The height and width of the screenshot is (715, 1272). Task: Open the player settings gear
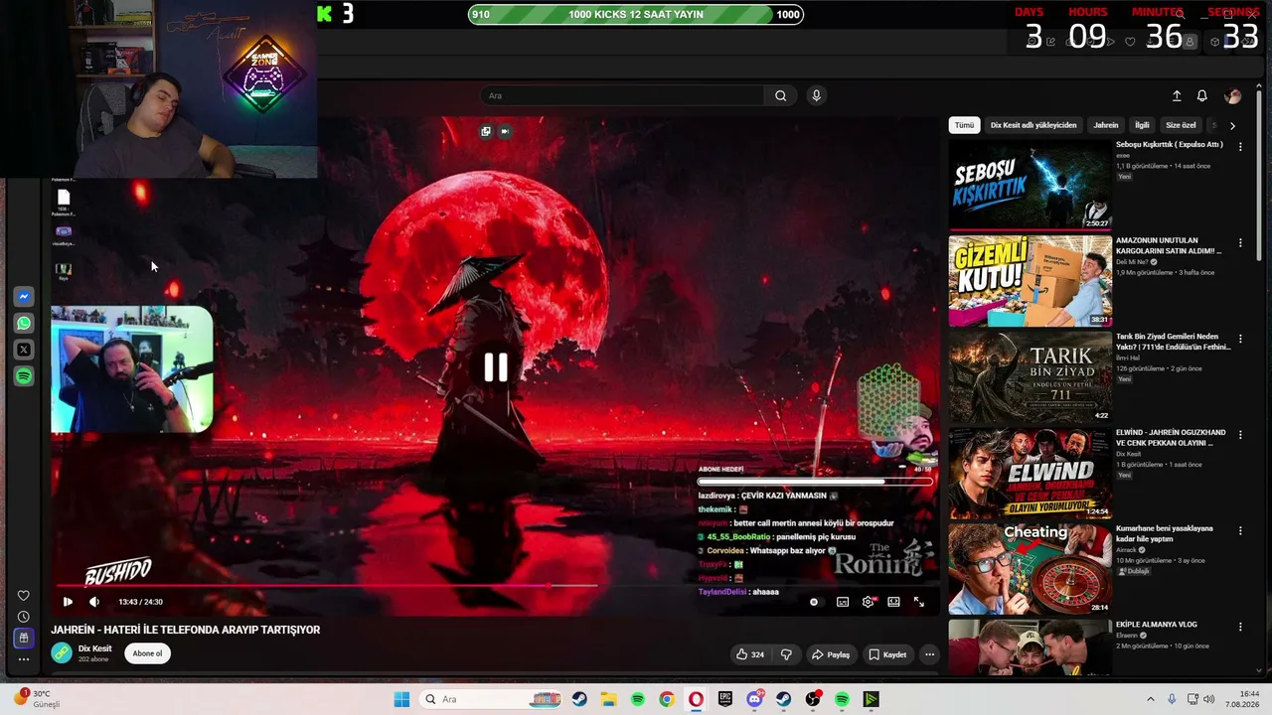point(869,602)
